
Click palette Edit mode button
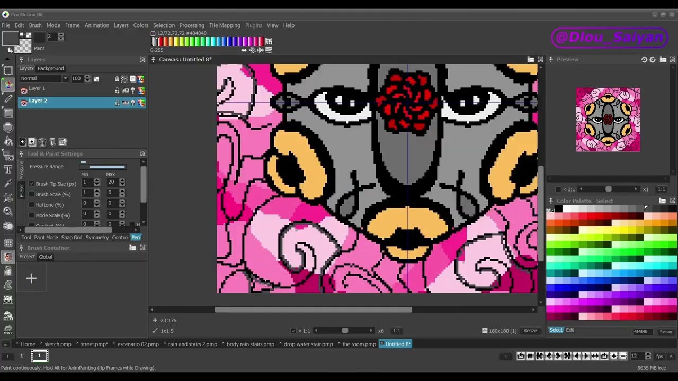coord(570,330)
